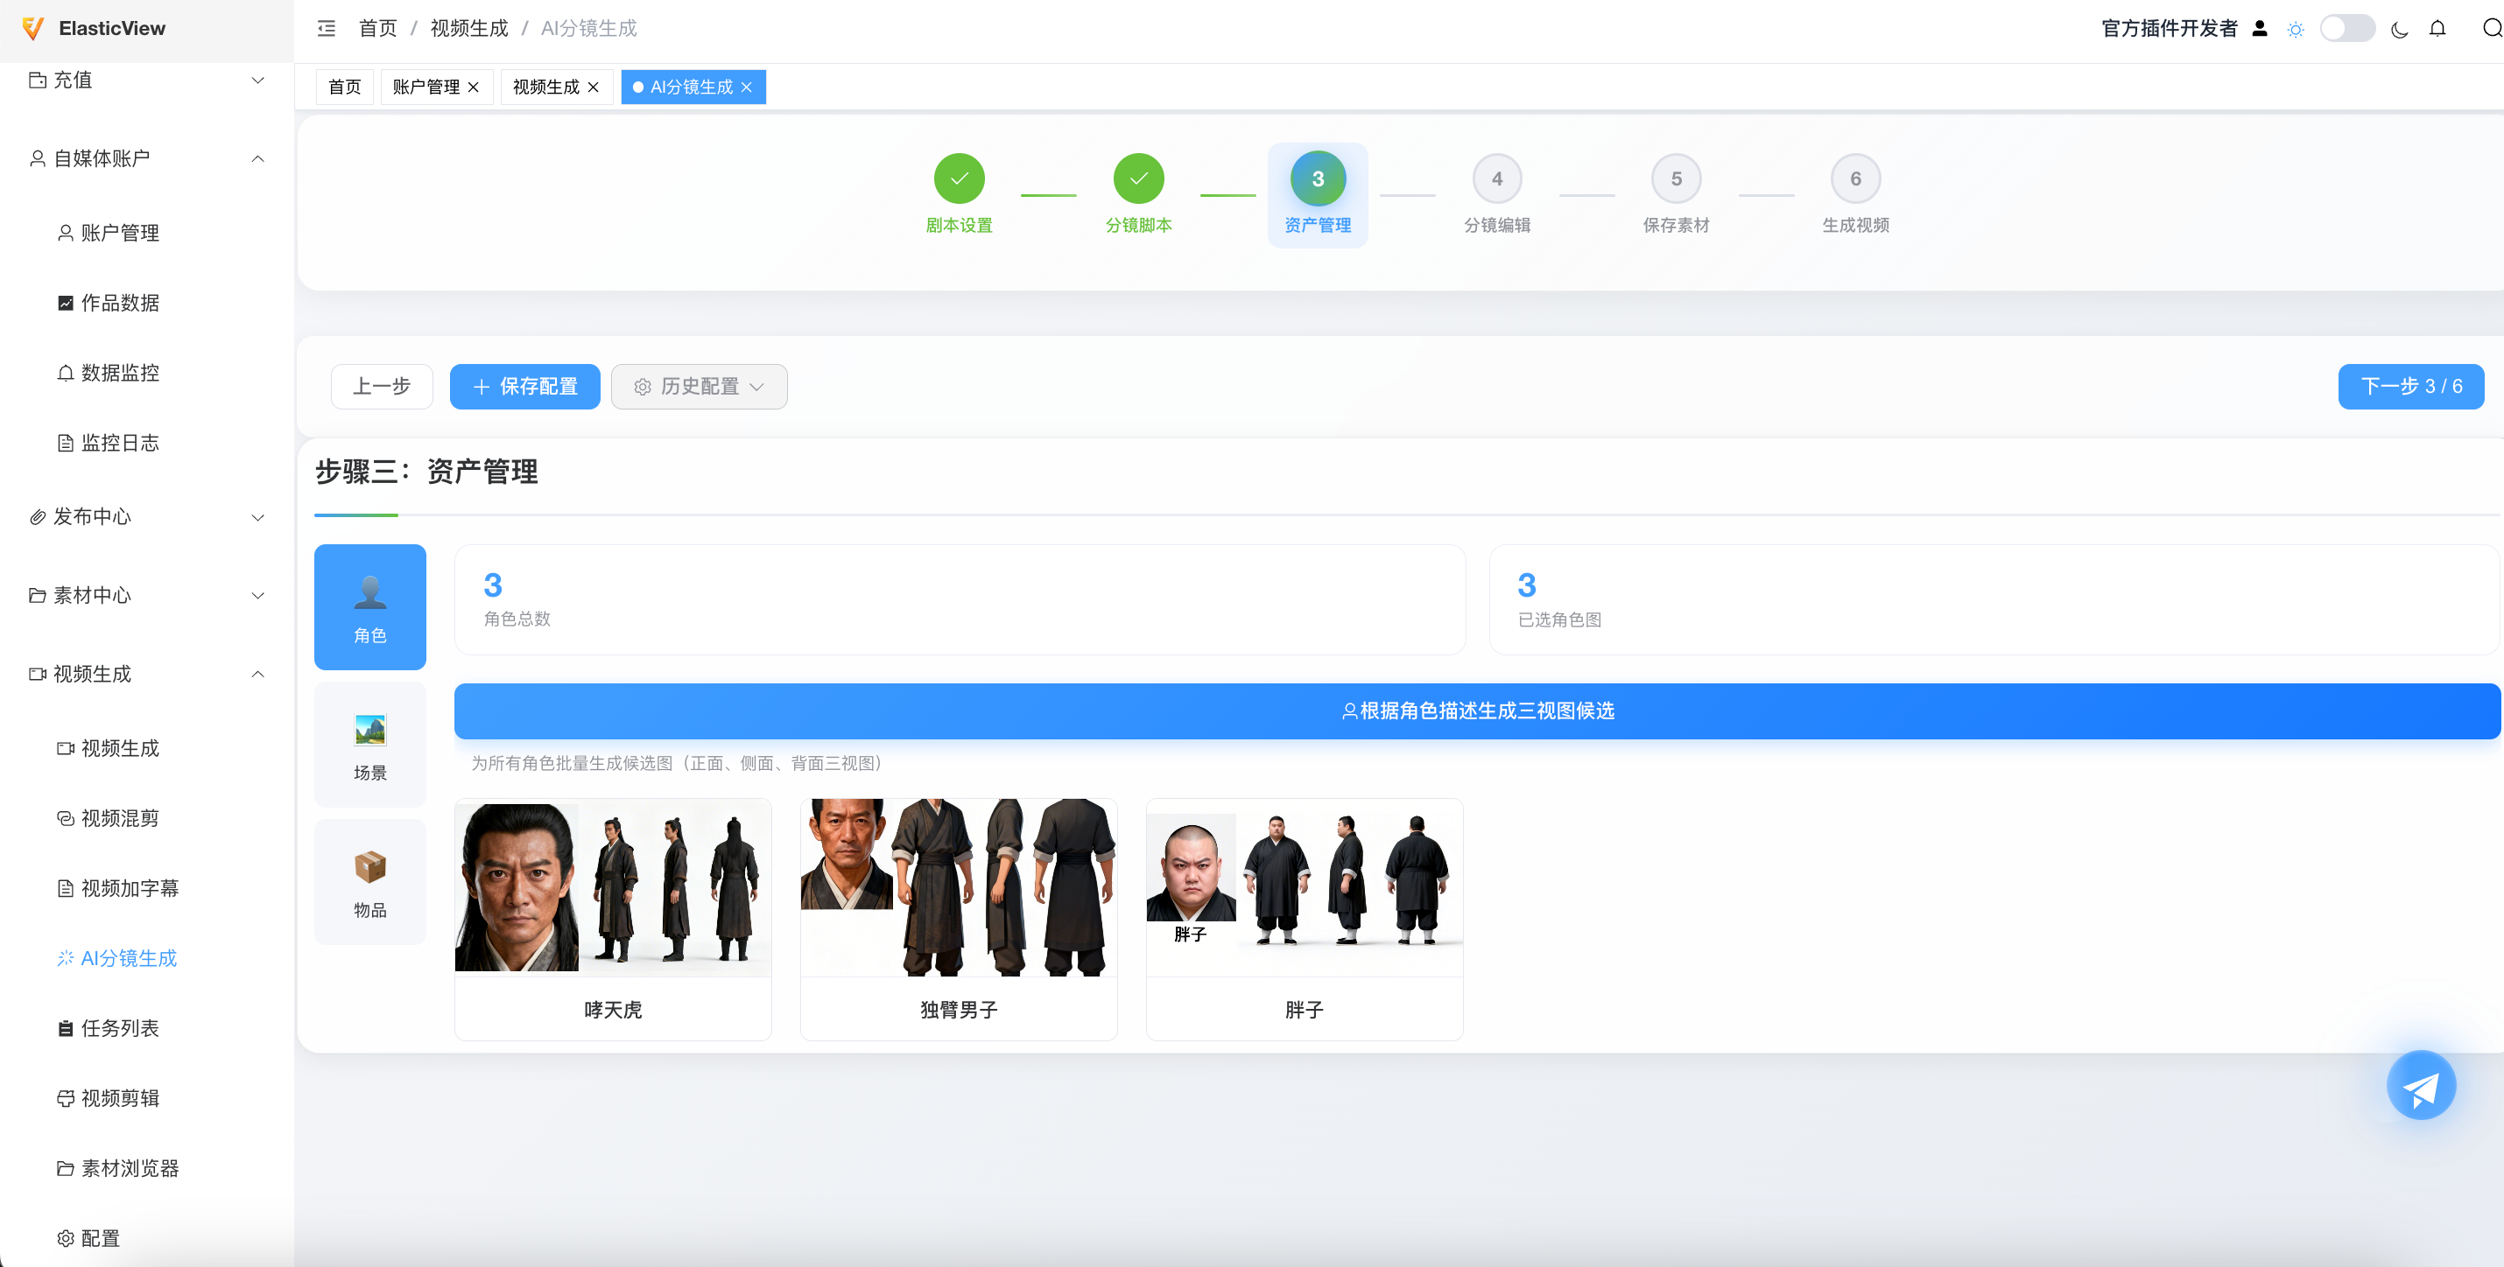The image size is (2504, 1267).
Task: Close the AI分镜生成 tab
Action: pos(747,87)
